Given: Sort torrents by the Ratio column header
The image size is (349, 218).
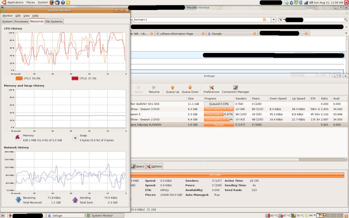Looking at the screenshot, I should (x=325, y=99).
